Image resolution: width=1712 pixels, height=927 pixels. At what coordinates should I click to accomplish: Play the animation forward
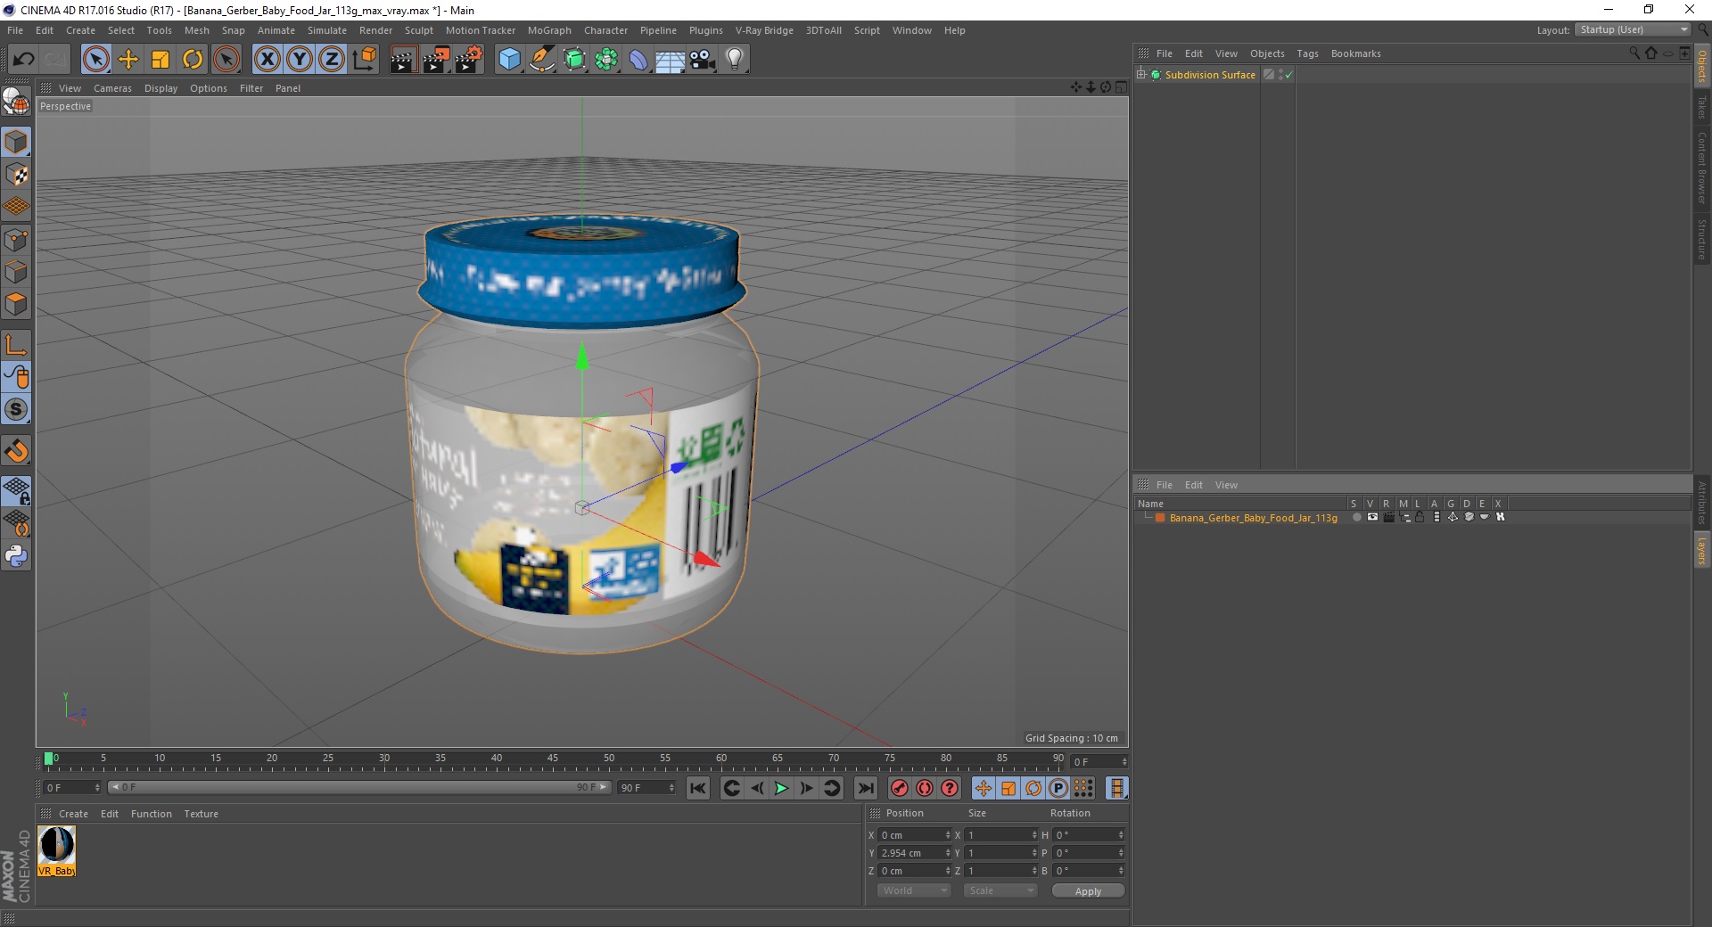coord(781,788)
